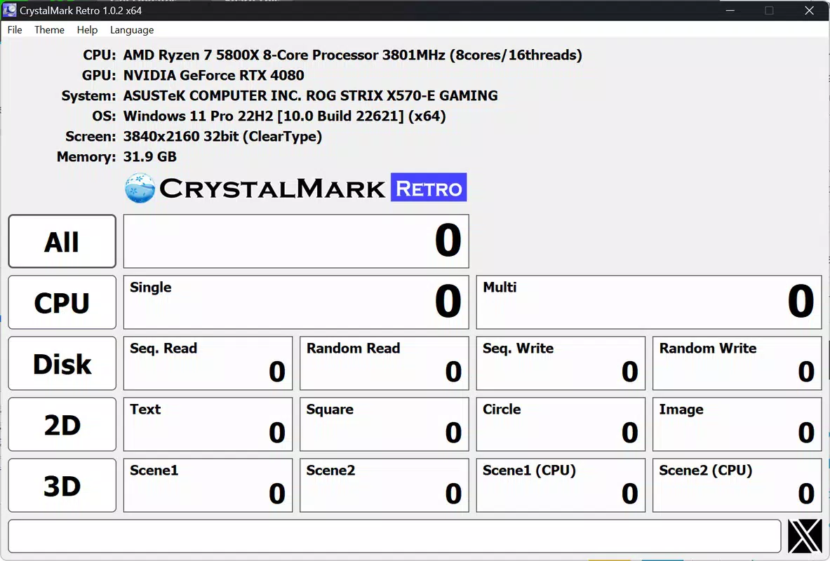Viewport: 830px width, 561px height.
Task: Click the NVIDIA GeForce RTX 4080 text
Action: coord(214,75)
